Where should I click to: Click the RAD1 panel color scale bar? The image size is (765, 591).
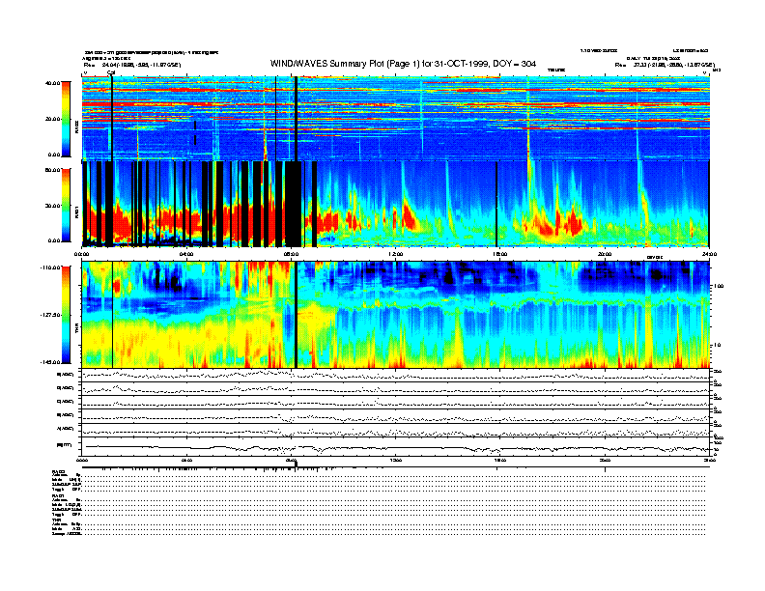click(66, 206)
